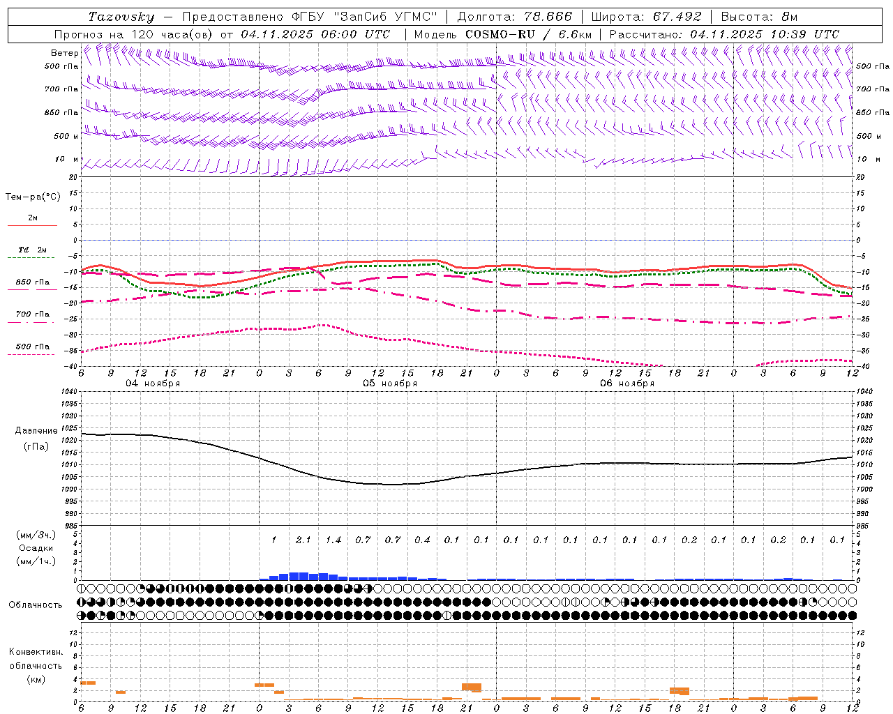The image size is (893, 714).
Task: Select the Долгота: 78.666 value
Action: point(514,17)
